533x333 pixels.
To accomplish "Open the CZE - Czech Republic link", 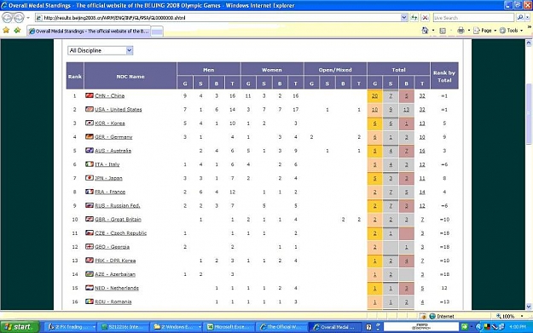I will (x=120, y=233).
